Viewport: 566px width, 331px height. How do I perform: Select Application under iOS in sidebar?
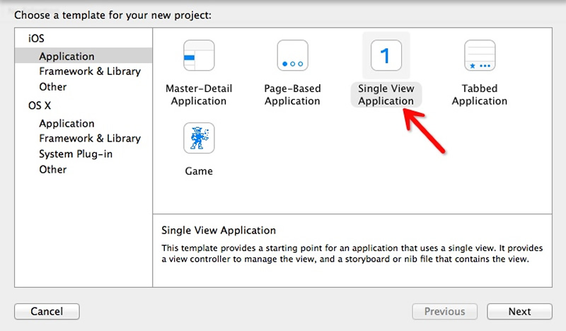(67, 56)
